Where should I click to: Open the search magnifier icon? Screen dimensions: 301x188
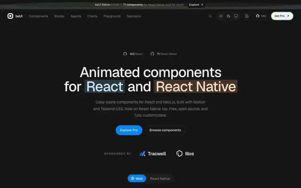tap(210, 16)
